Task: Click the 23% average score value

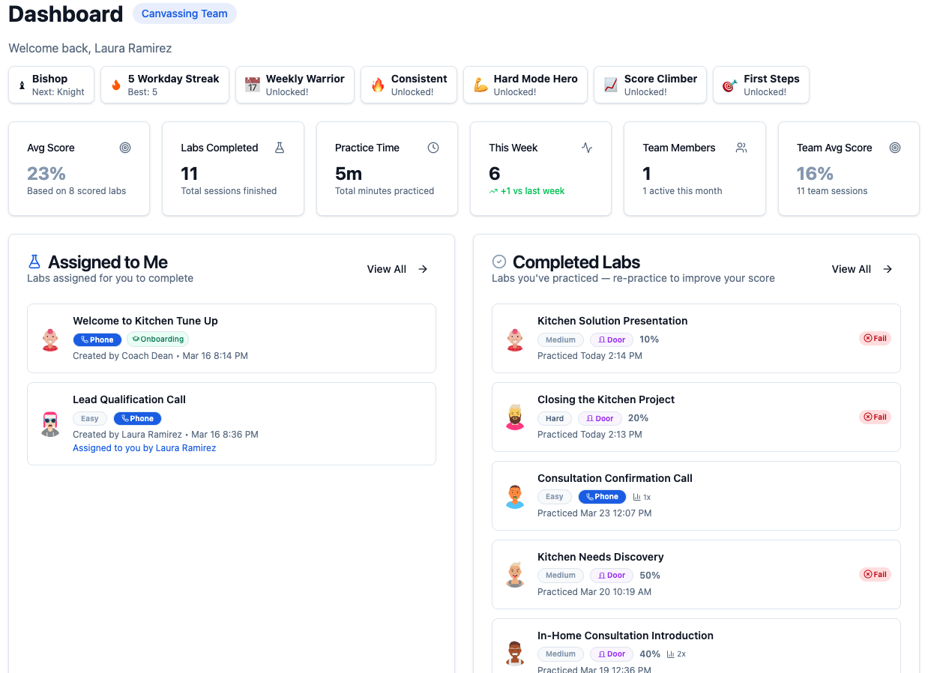Action: 46,174
